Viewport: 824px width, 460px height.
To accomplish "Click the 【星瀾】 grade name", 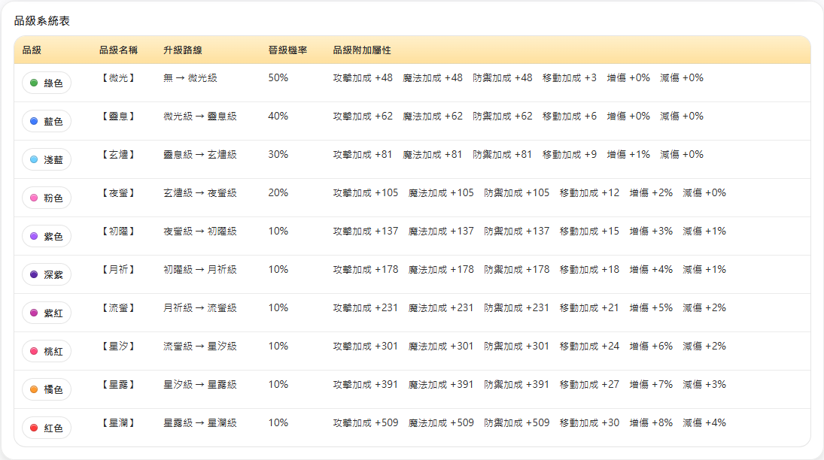I will (x=117, y=422).
